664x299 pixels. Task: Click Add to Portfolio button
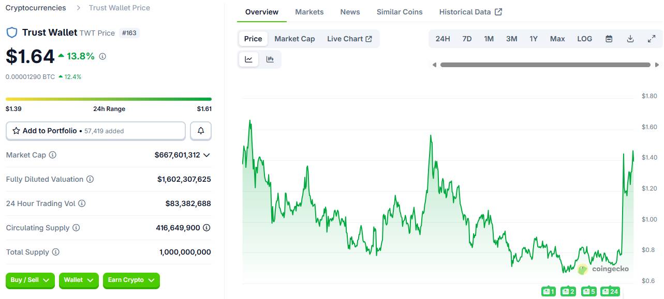pyautogui.click(x=96, y=131)
